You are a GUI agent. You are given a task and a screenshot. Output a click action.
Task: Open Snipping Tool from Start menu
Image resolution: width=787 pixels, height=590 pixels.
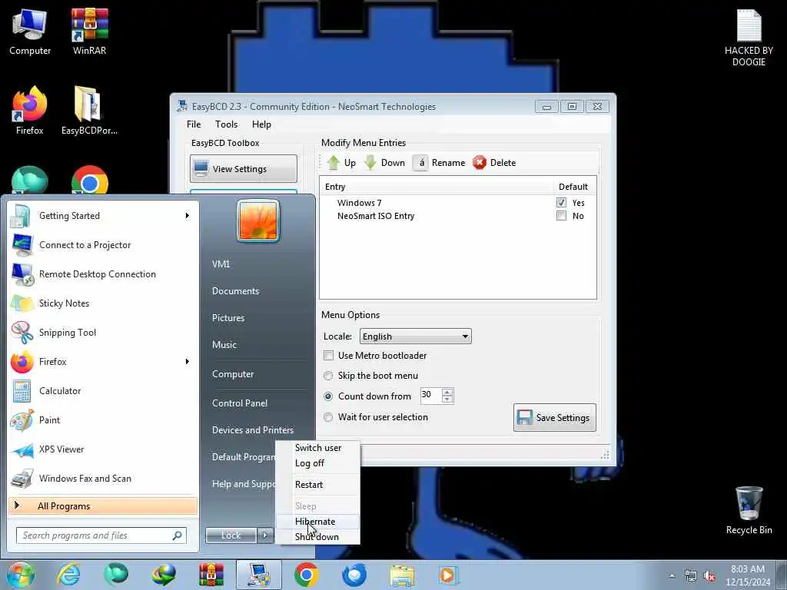[103, 332]
